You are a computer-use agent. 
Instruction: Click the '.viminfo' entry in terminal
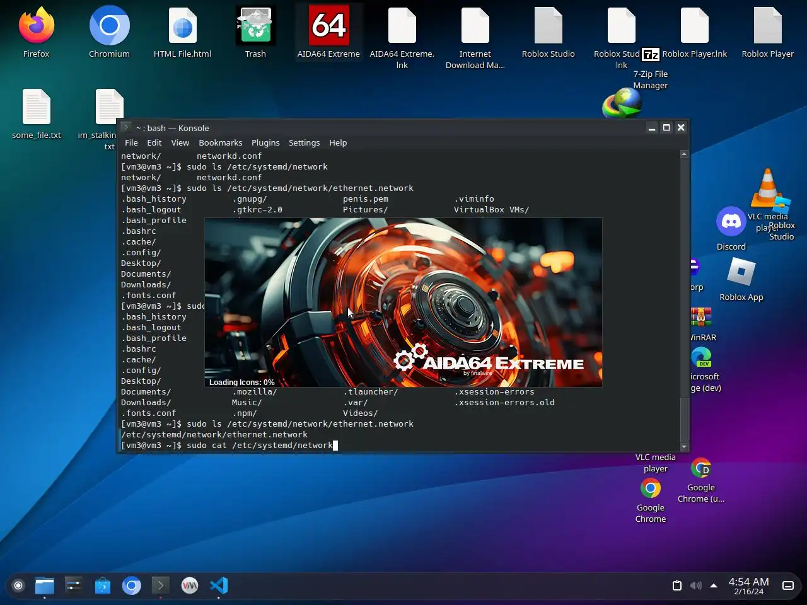point(474,199)
